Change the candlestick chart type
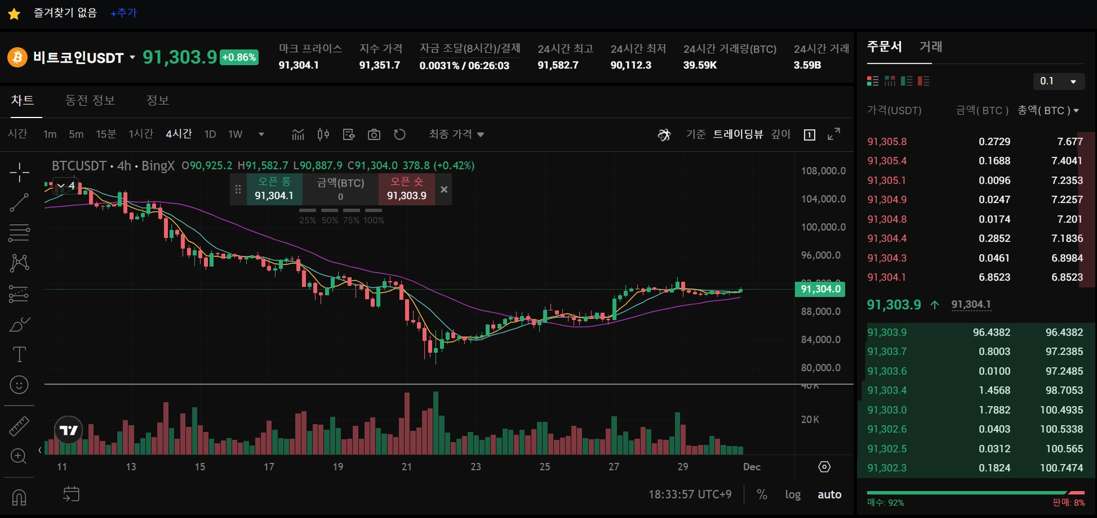The height and width of the screenshot is (518, 1097). coord(323,135)
